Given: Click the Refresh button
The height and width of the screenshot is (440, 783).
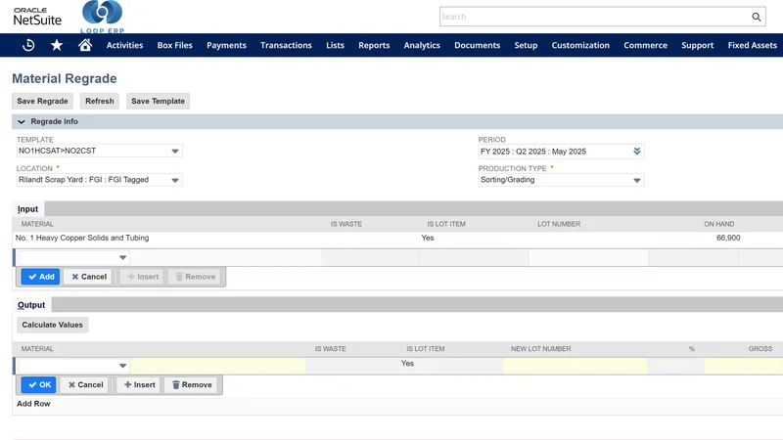Looking at the screenshot, I should [100, 101].
